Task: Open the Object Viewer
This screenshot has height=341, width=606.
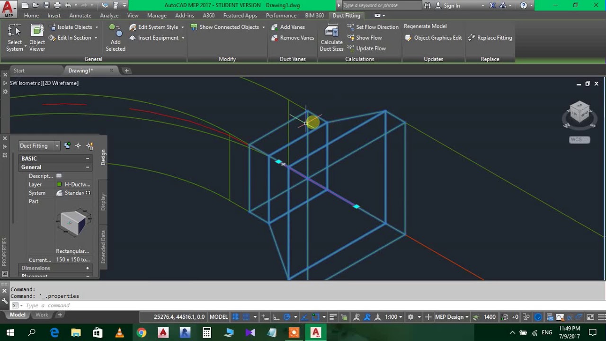Action: (x=37, y=37)
